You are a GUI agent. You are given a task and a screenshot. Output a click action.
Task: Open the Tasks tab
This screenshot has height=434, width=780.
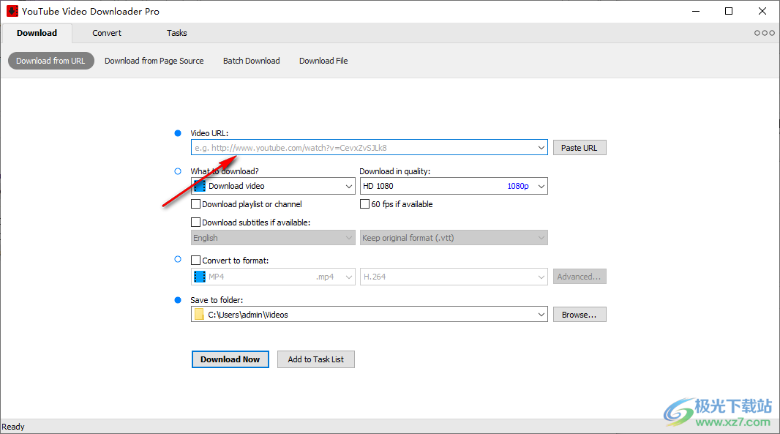[x=176, y=33]
